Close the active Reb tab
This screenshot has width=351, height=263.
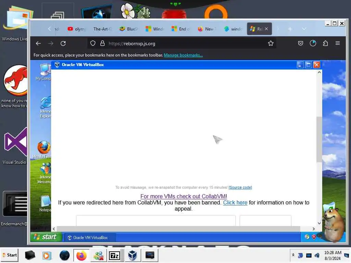pos(266,29)
